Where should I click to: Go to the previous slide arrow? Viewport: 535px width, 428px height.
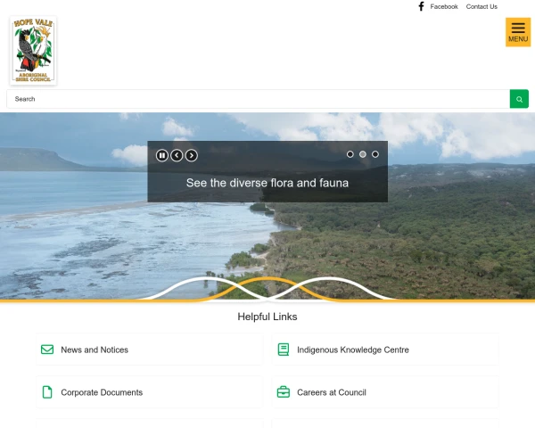point(177,155)
